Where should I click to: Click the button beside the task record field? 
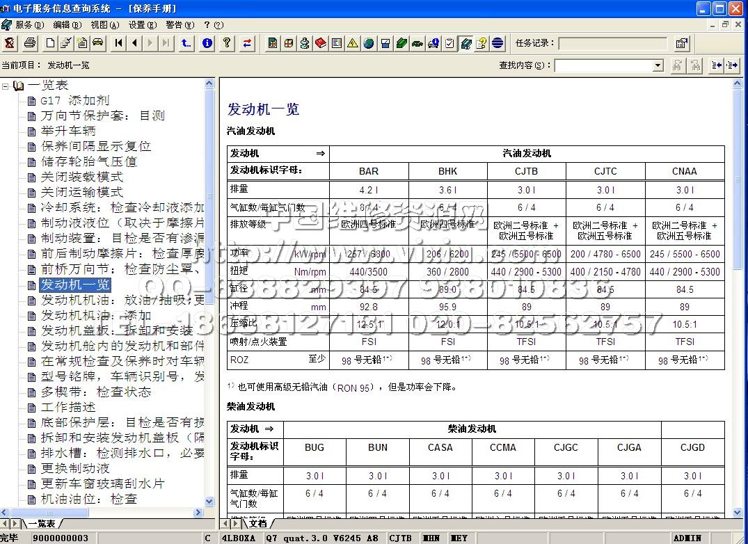[x=681, y=43]
